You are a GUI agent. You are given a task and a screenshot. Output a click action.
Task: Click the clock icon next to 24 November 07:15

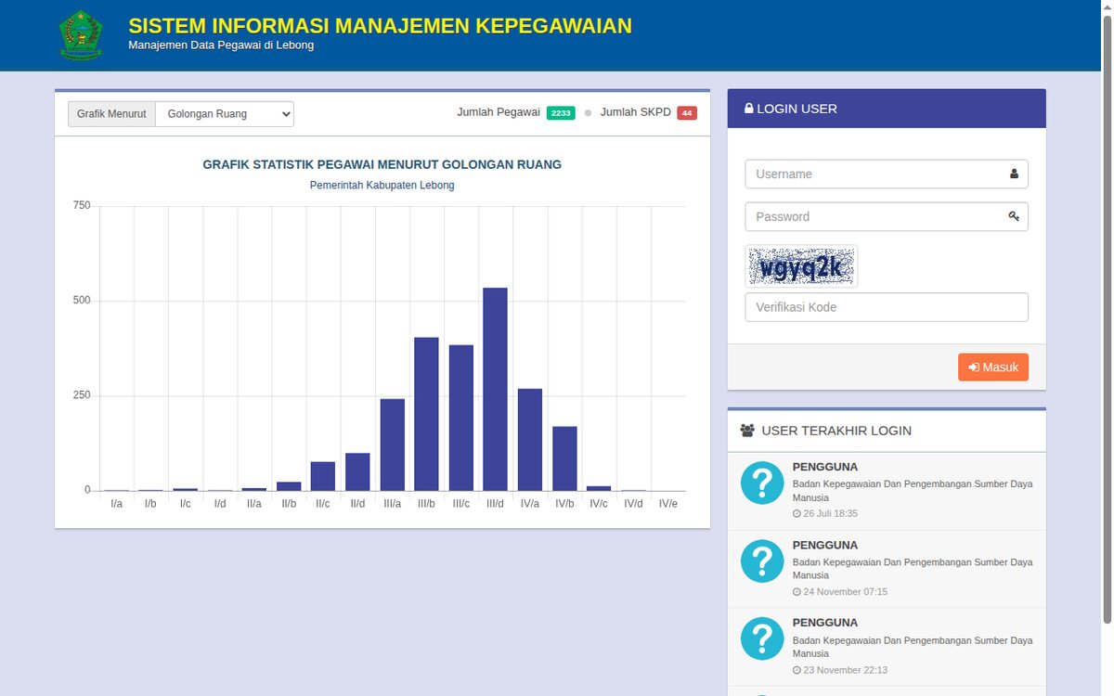(797, 592)
